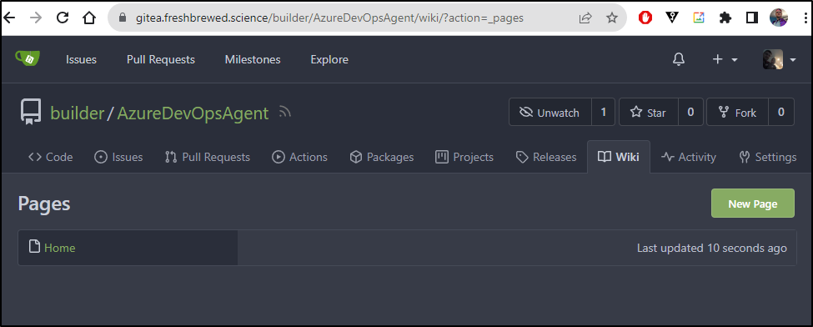Open the Chrome profile avatar

pos(779,18)
